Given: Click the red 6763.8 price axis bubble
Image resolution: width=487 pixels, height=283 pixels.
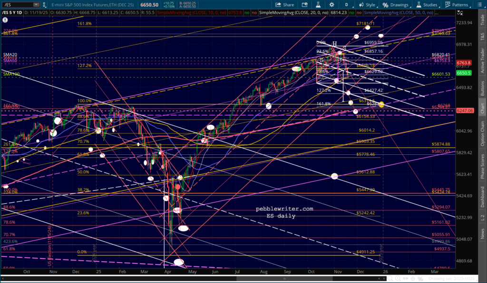Looking at the screenshot, I should click(464, 63).
